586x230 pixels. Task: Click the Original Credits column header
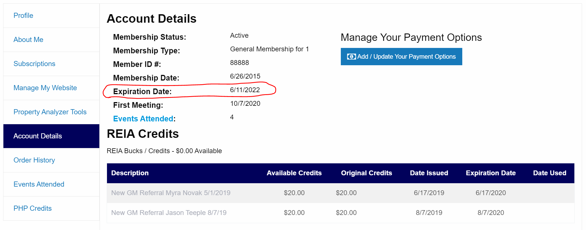[366, 173]
